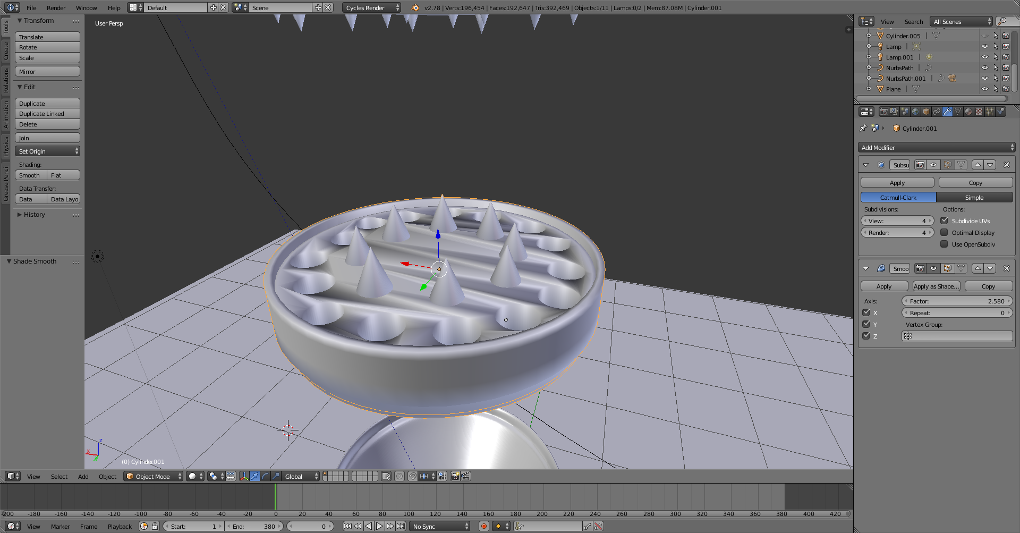Collapse the Subsurf modifier panel
The width and height of the screenshot is (1020, 533).
click(866, 165)
